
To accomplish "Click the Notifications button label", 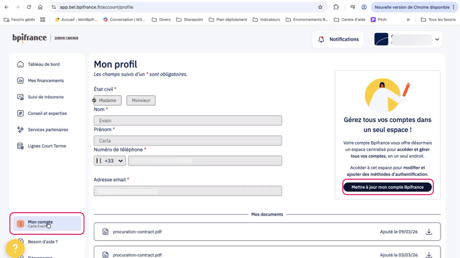I will point(344,39).
